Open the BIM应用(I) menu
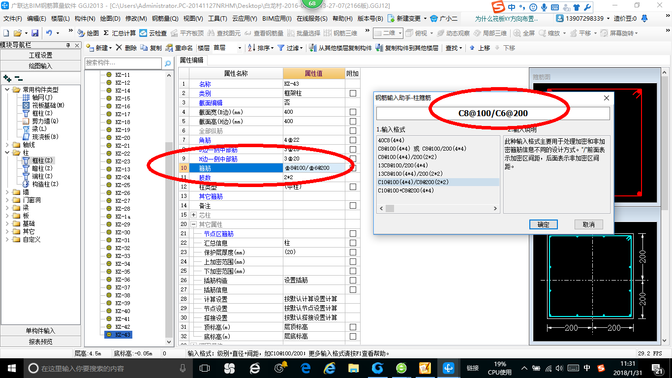This screenshot has width=672, height=378. coord(277,18)
